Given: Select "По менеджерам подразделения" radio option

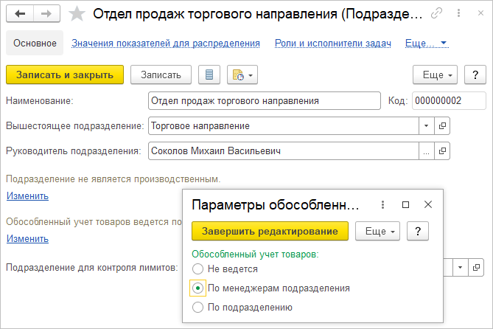Looking at the screenshot, I should pyautogui.click(x=197, y=288).
